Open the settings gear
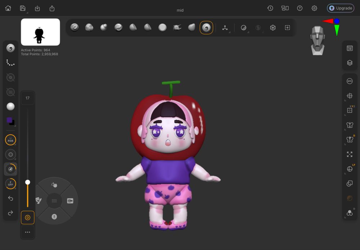The width and height of the screenshot is (360, 250). tap(314, 8)
